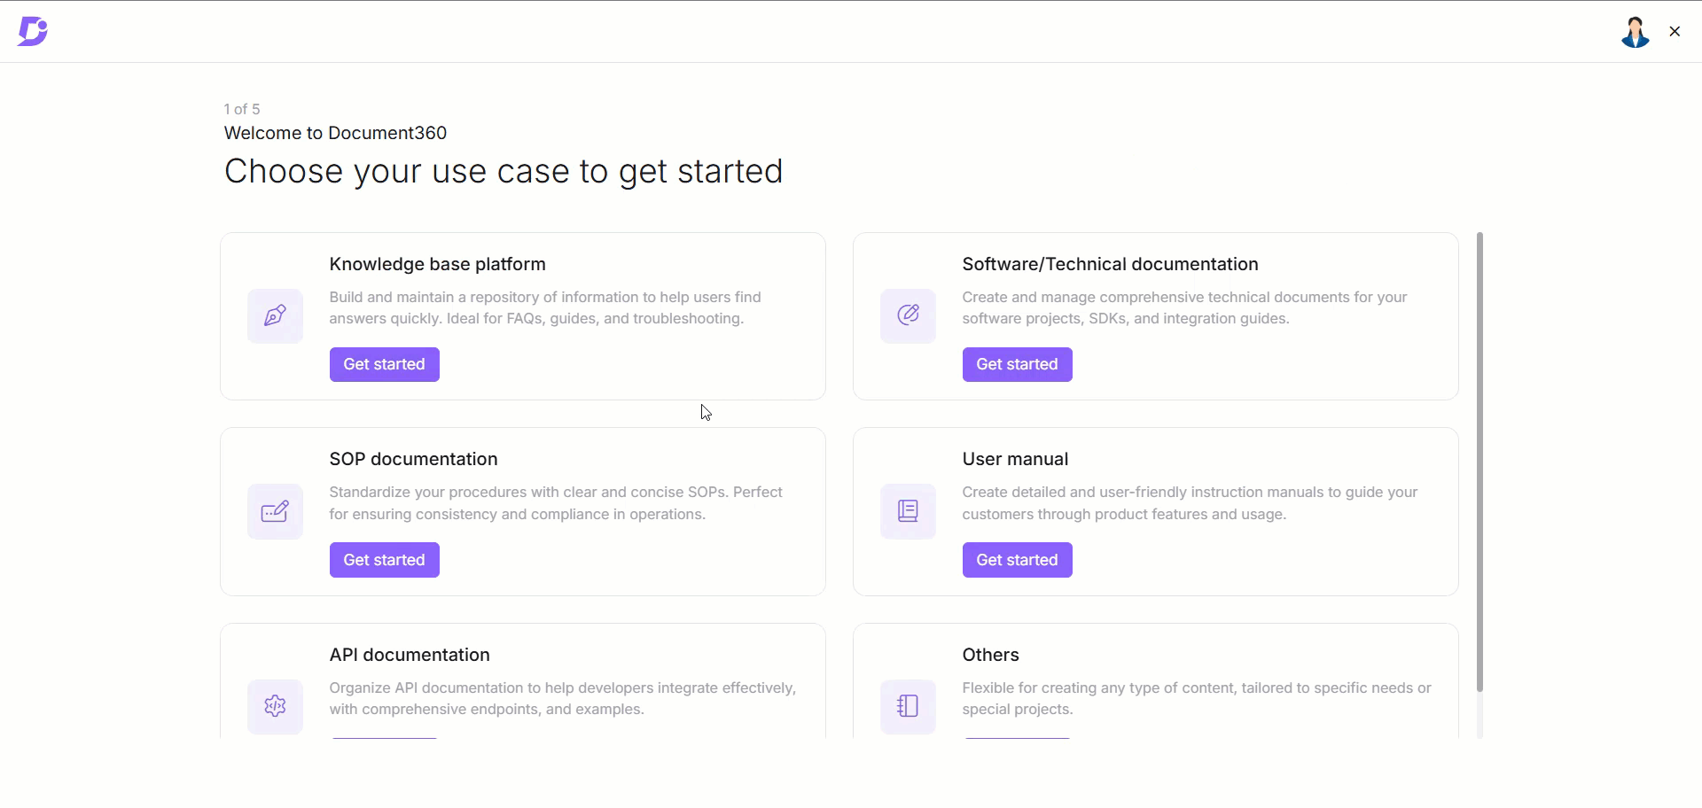Select the SOP documentation title

click(414, 459)
